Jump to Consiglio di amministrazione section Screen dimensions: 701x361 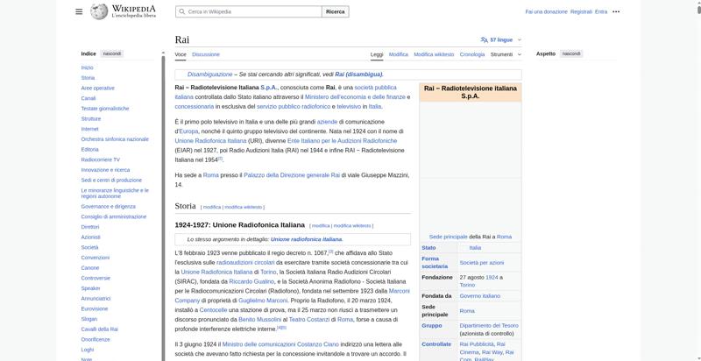point(114,217)
